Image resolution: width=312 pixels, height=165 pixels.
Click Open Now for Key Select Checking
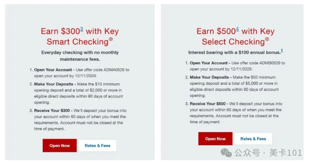pos(215,139)
